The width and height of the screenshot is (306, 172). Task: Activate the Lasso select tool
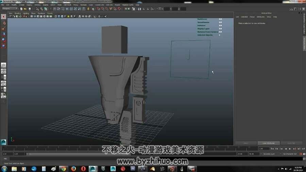pos(3,23)
